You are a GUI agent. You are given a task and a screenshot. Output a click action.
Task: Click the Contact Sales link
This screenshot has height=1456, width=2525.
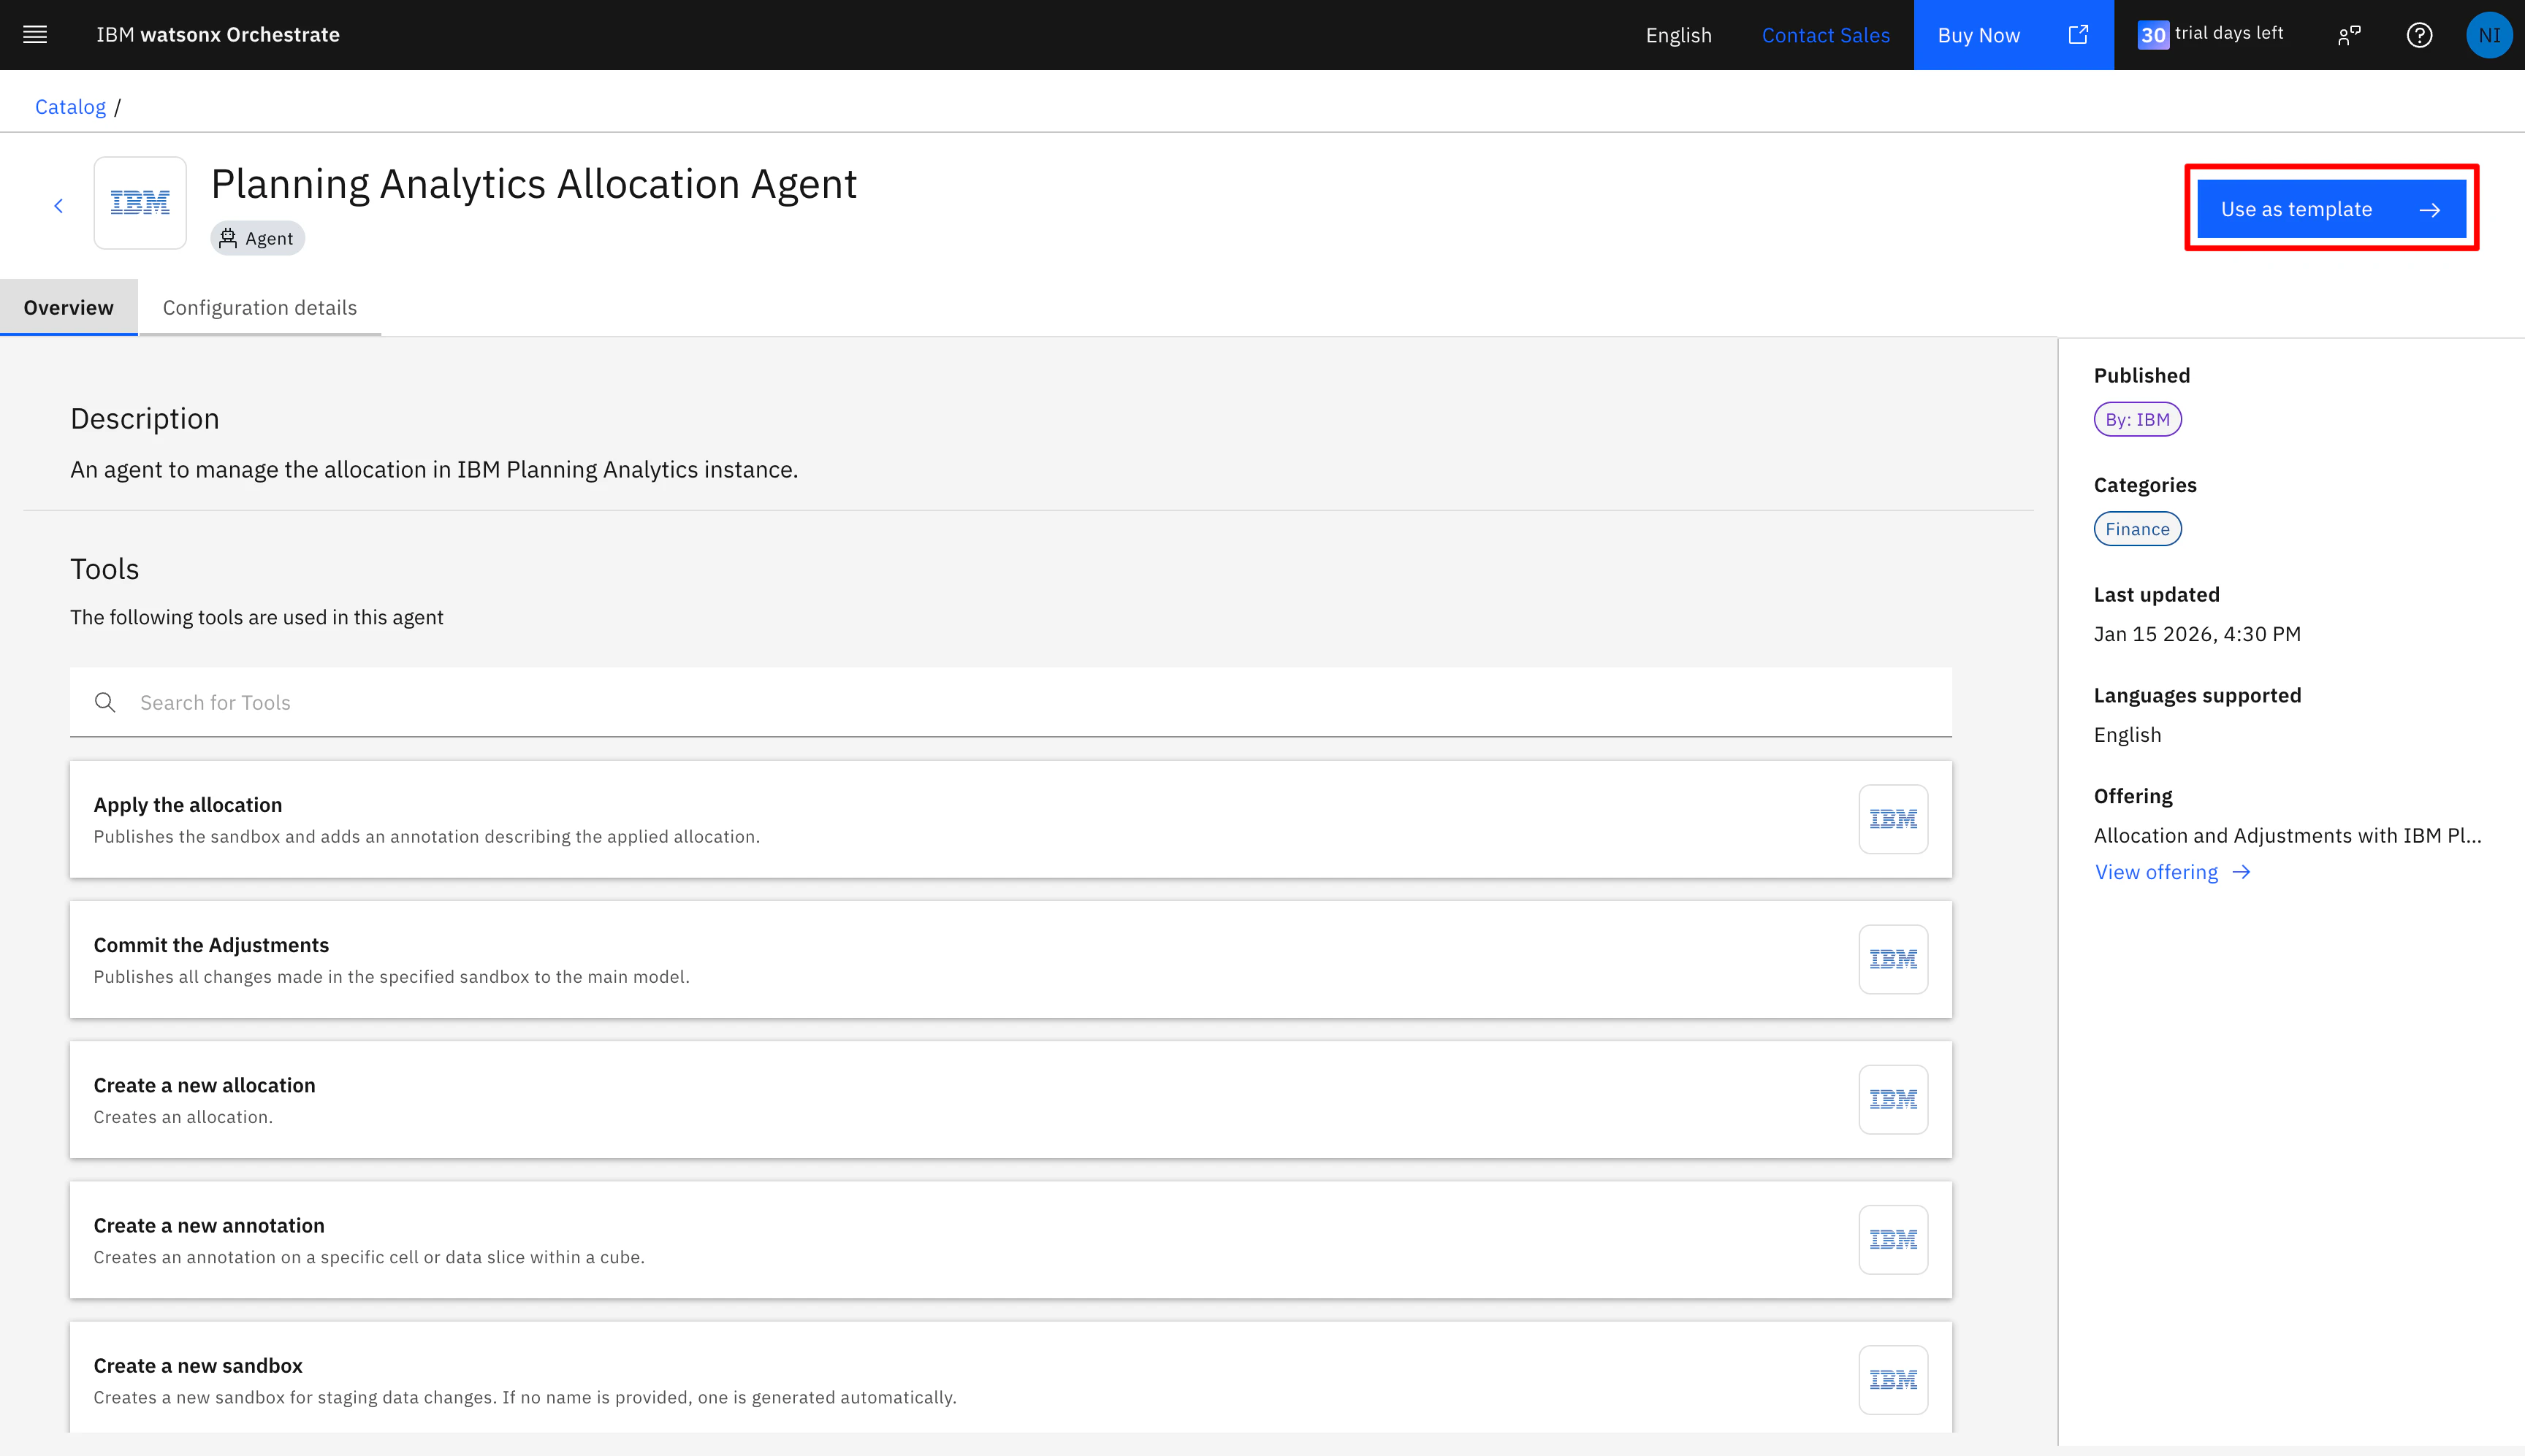(x=1825, y=35)
